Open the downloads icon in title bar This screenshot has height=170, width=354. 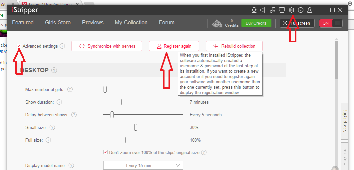[x=254, y=10]
